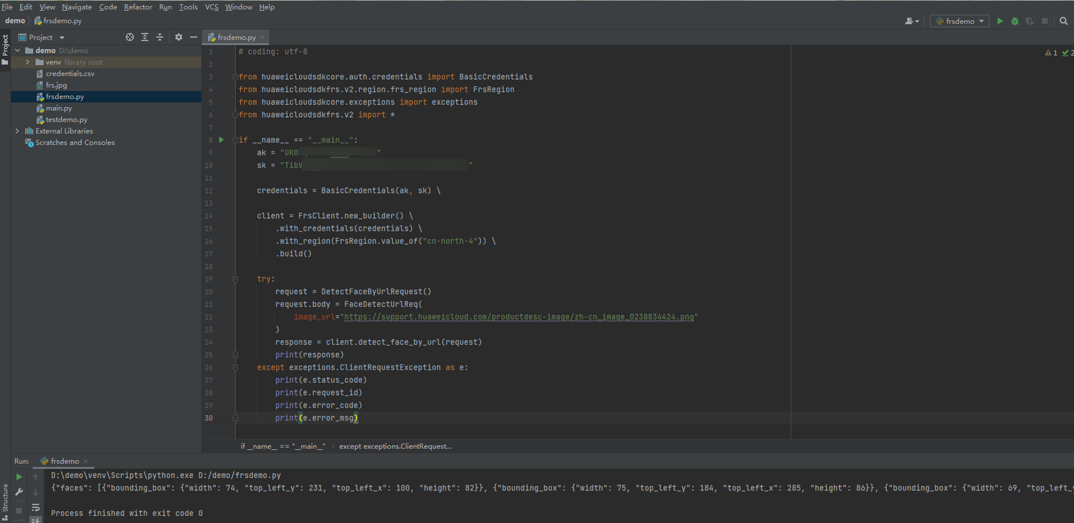Open the Refactor menu
The width and height of the screenshot is (1074, 523).
coord(138,7)
